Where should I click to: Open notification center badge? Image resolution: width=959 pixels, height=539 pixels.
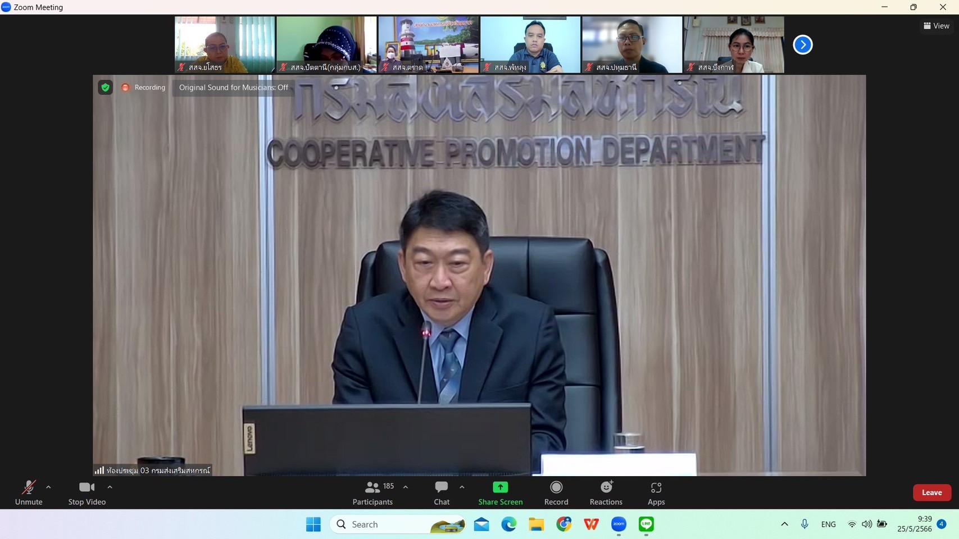tap(942, 524)
